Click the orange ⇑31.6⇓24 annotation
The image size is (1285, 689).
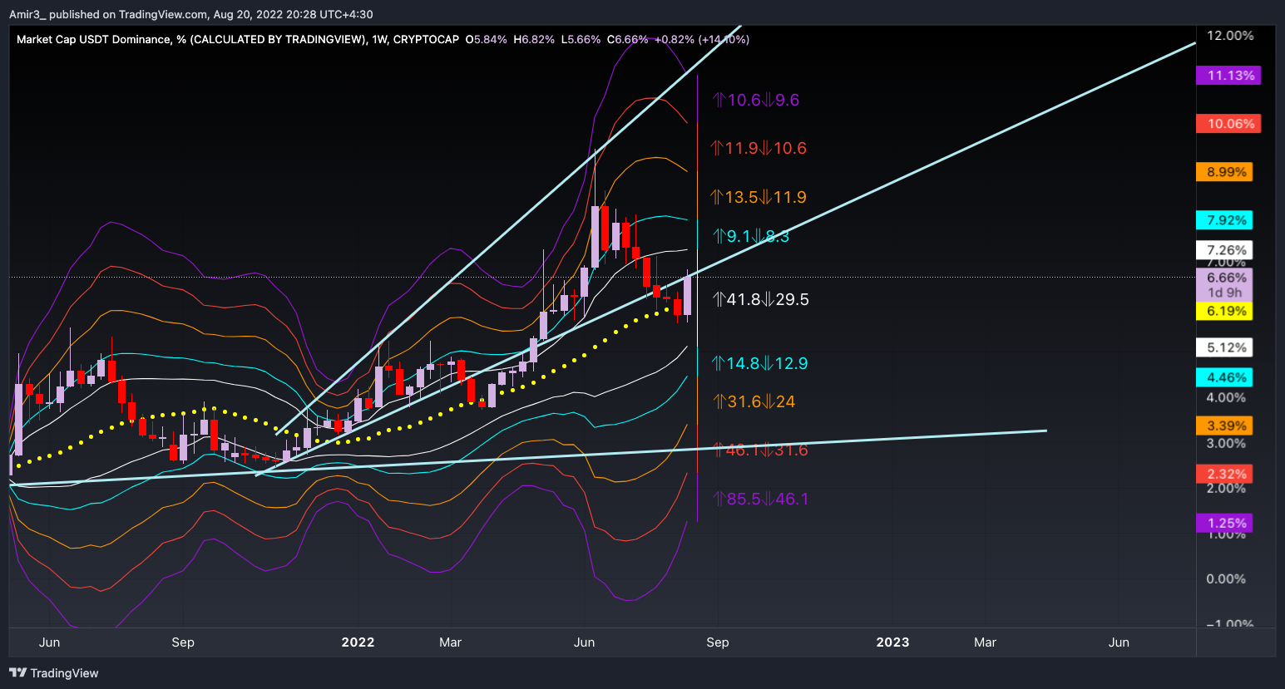(754, 402)
